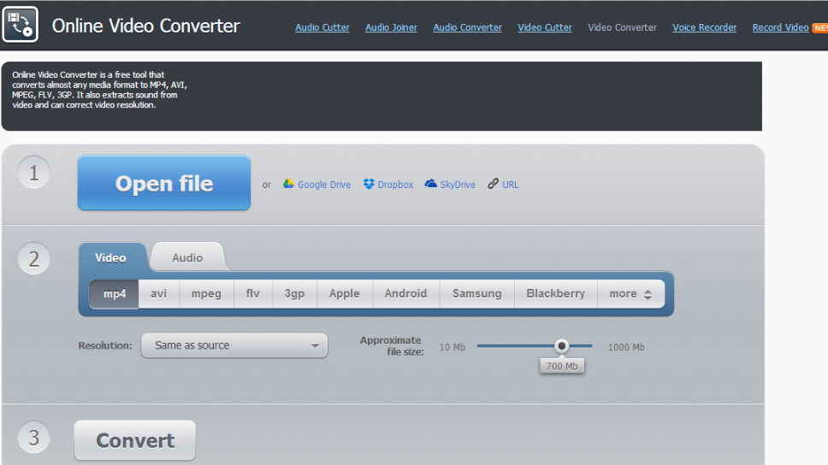
Task: Visit the Video Cutter page
Action: 544,27
